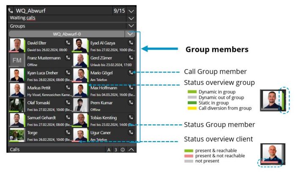Image resolution: width=296 pixels, height=172 pixels.
Task: Click Markus Pettit's Hy Vissel status text
Action: [x=49, y=95]
